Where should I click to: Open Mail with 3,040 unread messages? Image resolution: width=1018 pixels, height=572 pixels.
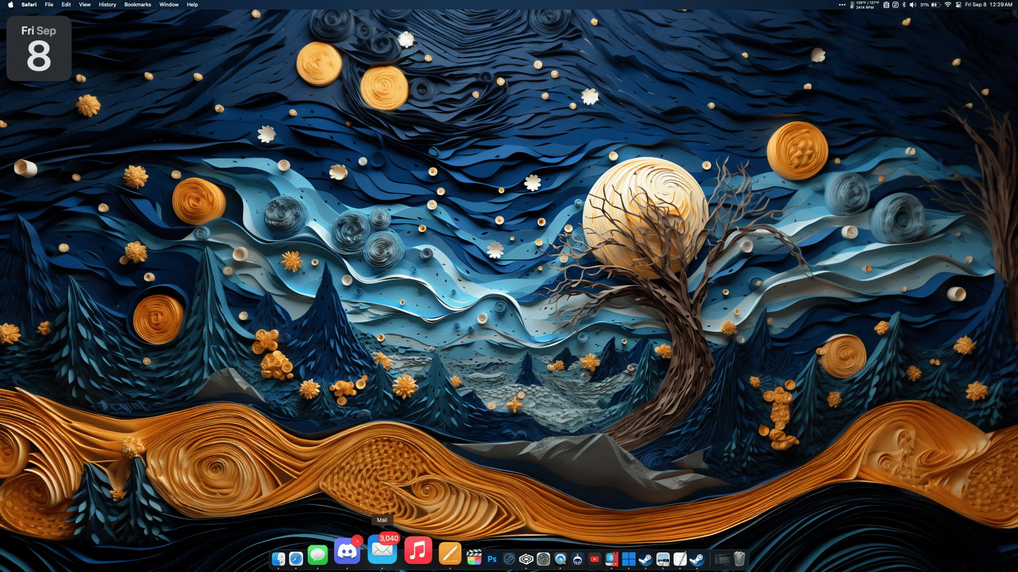(x=382, y=550)
